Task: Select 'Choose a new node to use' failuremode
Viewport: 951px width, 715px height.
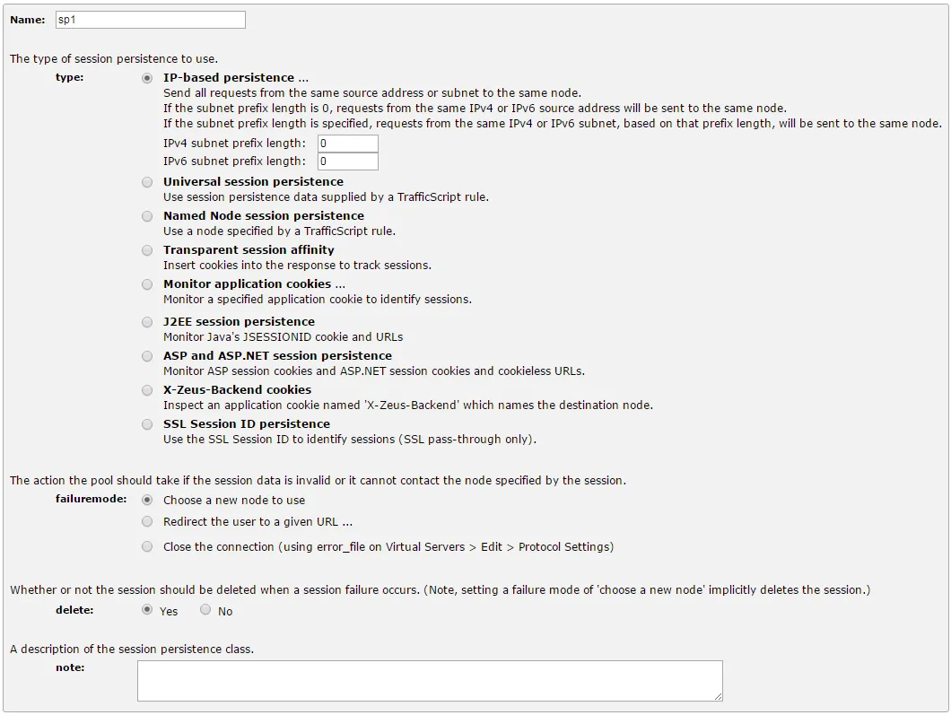Action: tap(147, 501)
